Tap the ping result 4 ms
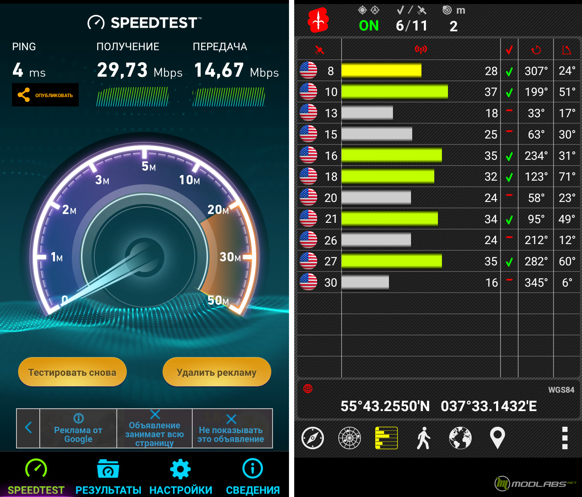 (29, 71)
